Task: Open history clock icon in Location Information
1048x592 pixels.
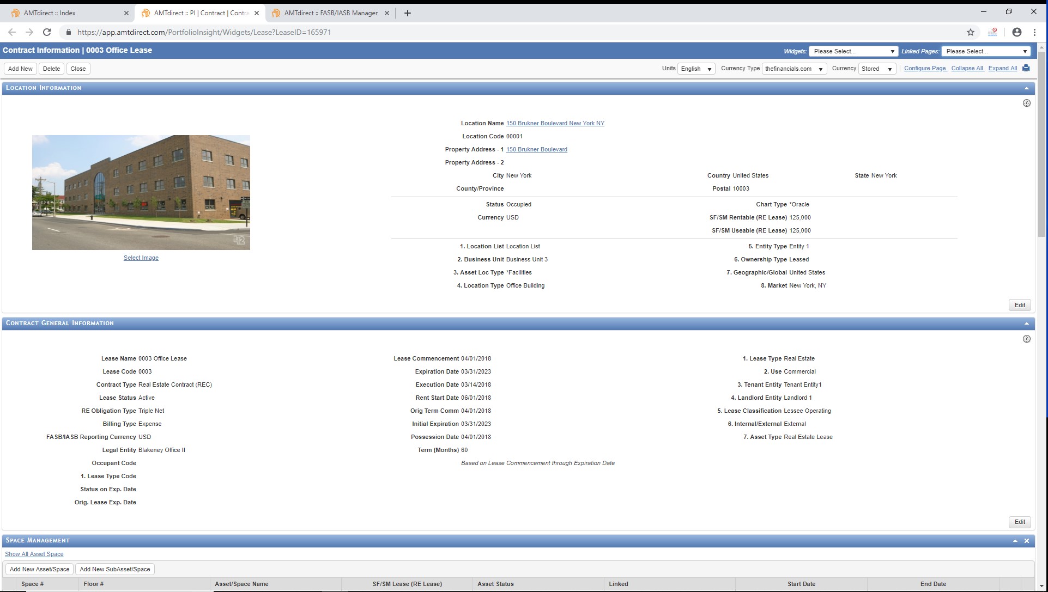Action: [x=1026, y=103]
